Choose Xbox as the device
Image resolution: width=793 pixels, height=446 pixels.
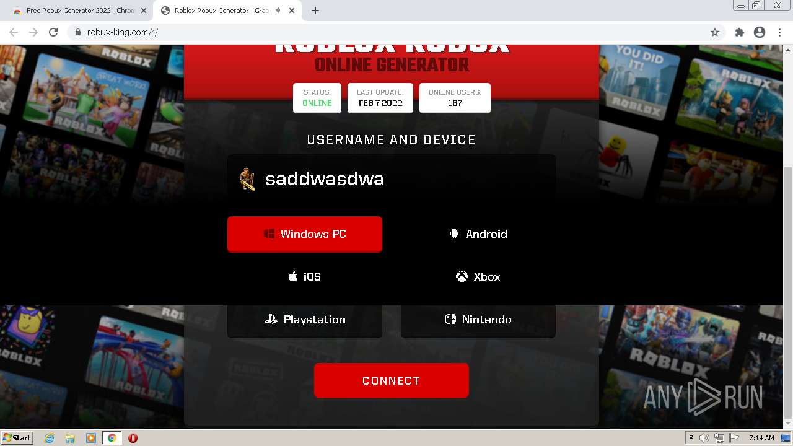click(478, 277)
